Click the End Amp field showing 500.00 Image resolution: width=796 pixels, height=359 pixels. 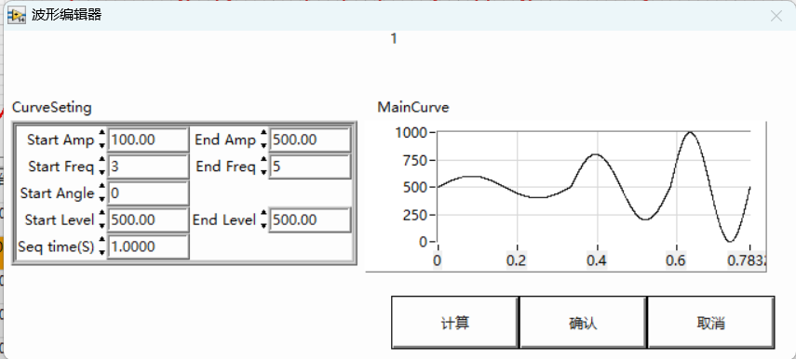(x=310, y=140)
